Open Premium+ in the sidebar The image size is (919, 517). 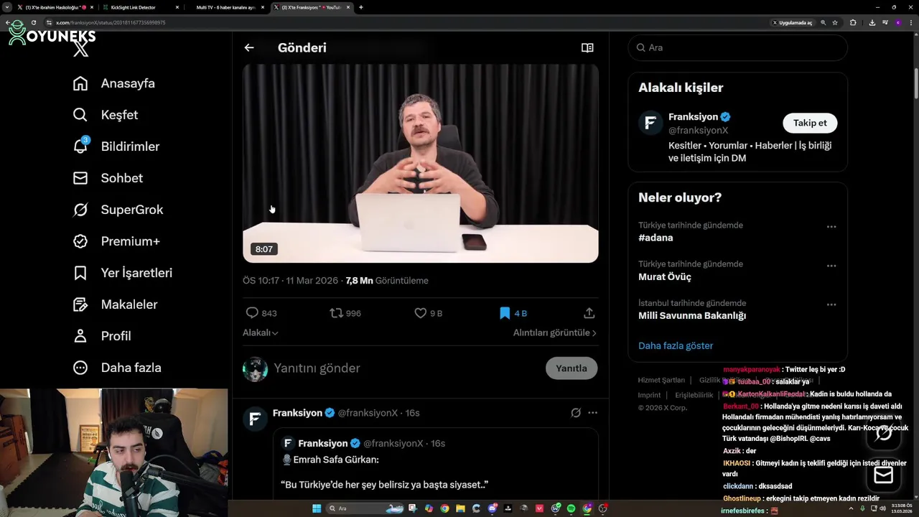(116, 241)
